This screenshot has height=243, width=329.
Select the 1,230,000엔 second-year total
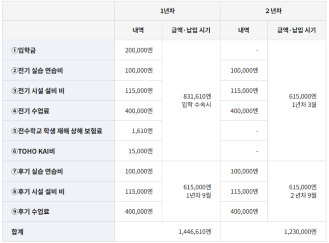[300, 232]
